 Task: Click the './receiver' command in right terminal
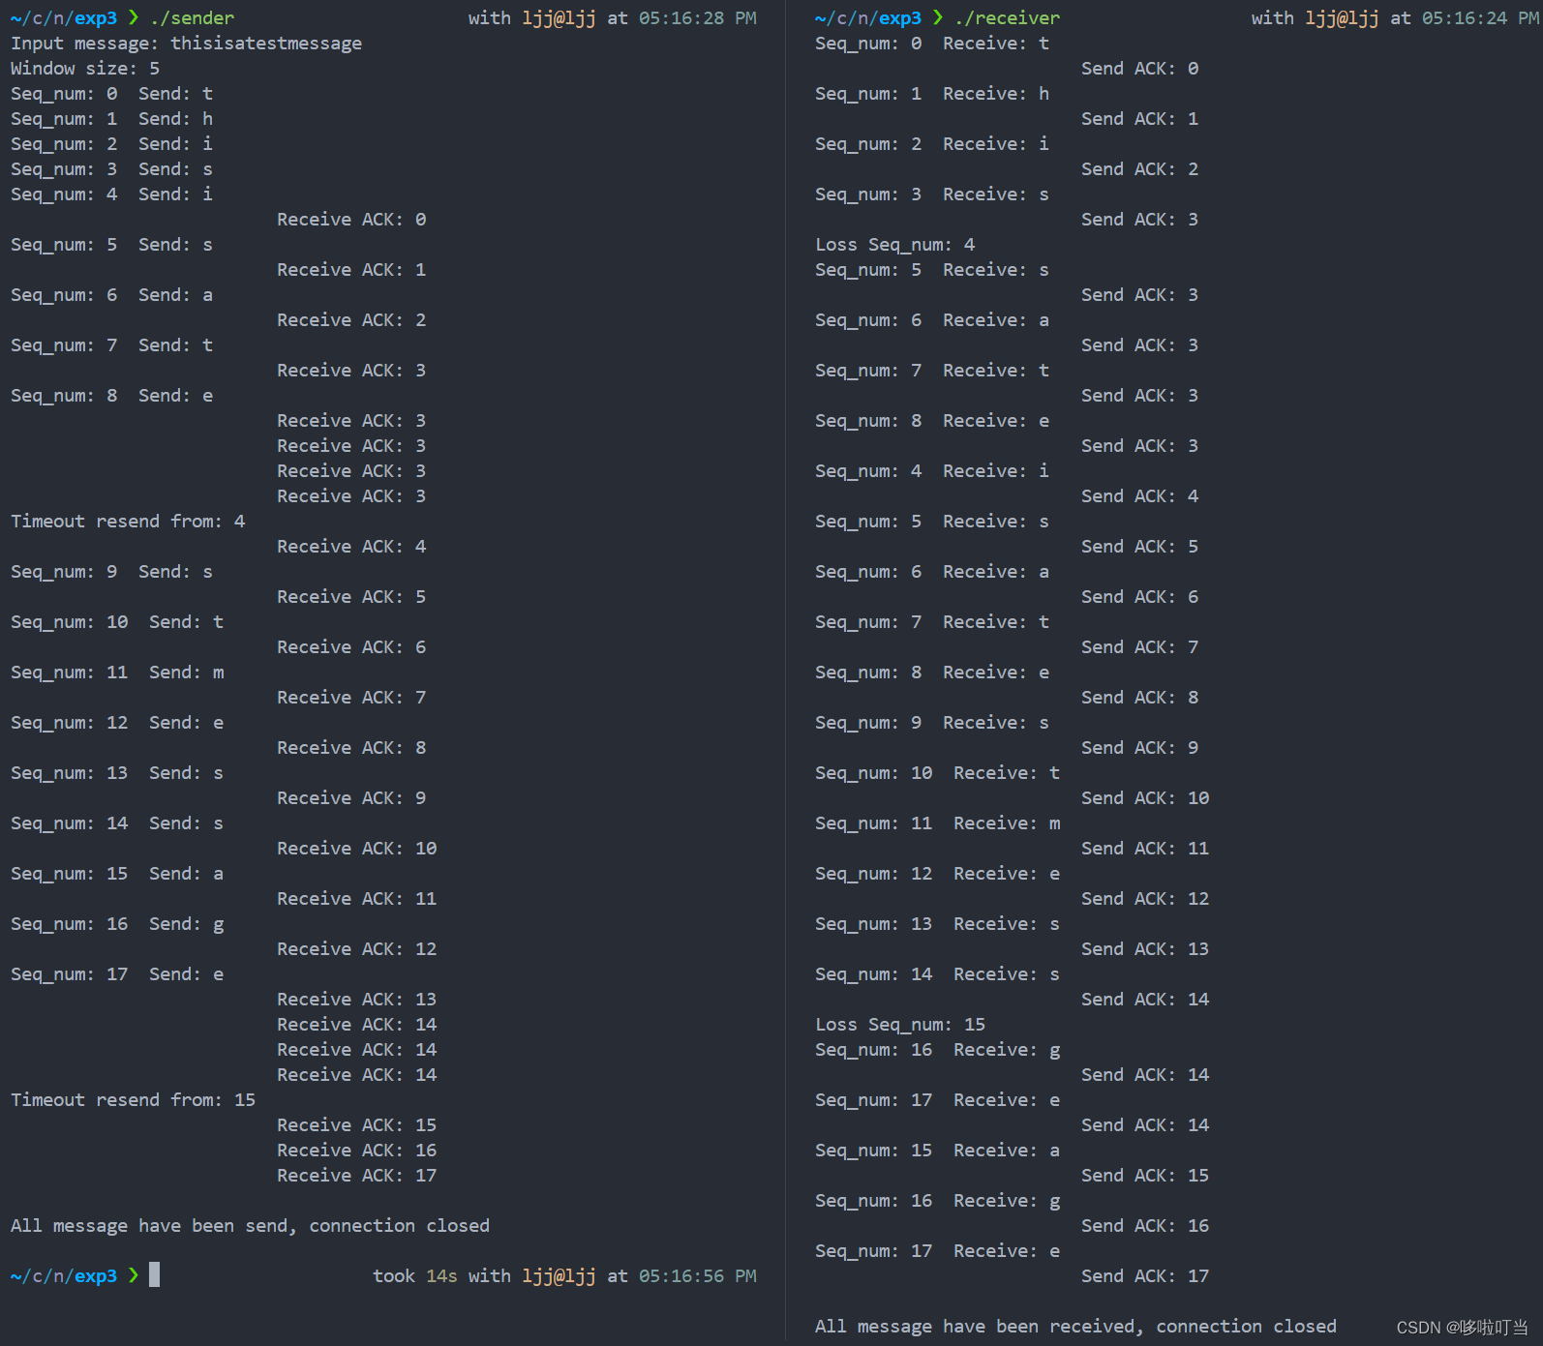click(x=1007, y=18)
